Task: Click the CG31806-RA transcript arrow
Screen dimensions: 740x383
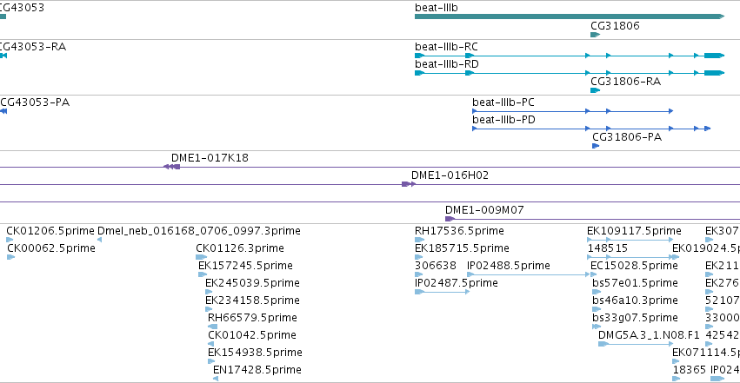Action: click(595, 90)
